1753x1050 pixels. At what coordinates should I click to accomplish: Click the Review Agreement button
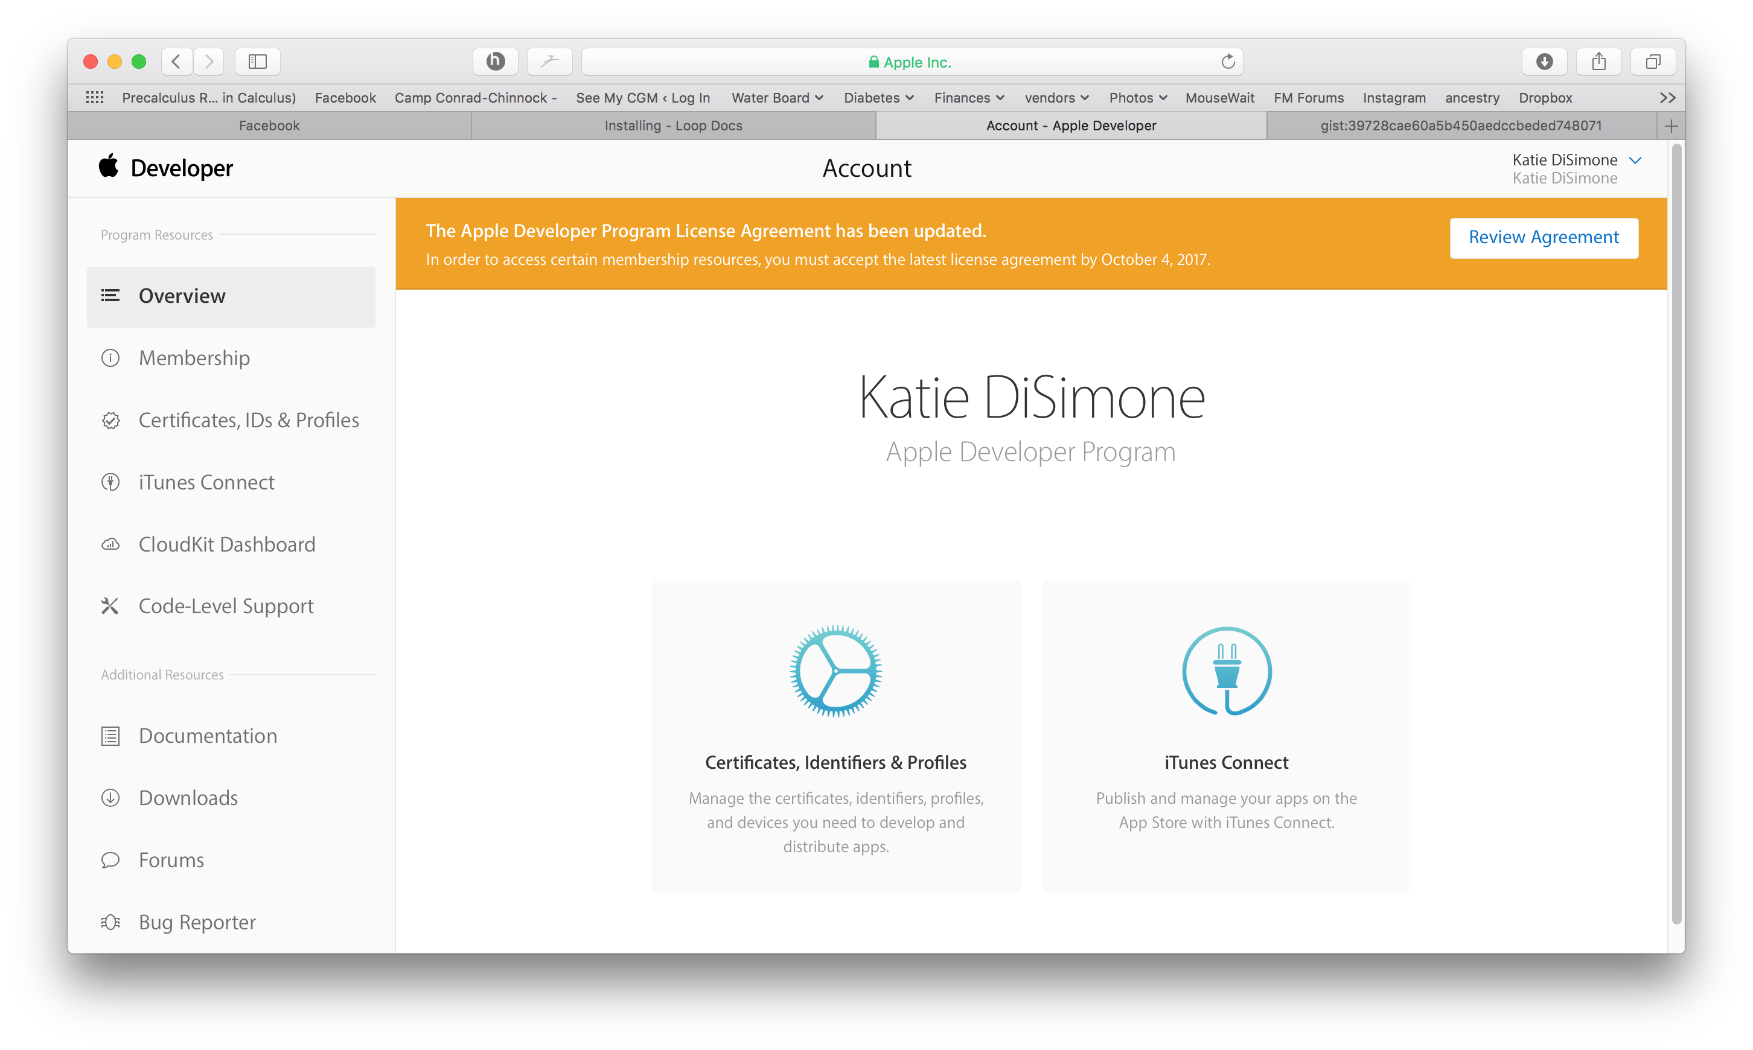1544,238
